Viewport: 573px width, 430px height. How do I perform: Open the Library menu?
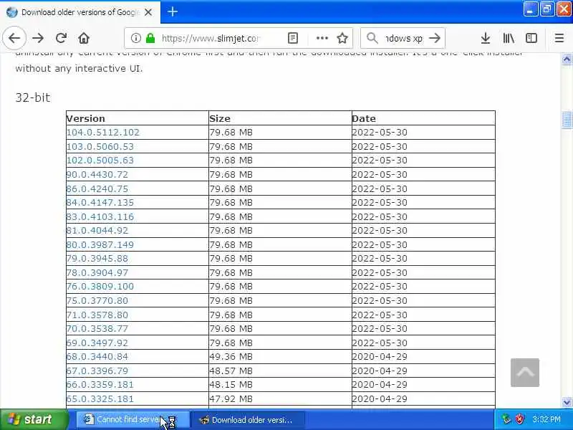[x=509, y=38]
